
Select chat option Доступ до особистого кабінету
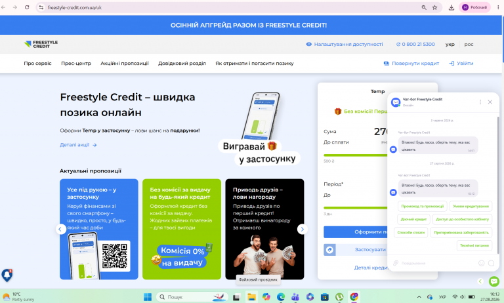tap(462, 219)
